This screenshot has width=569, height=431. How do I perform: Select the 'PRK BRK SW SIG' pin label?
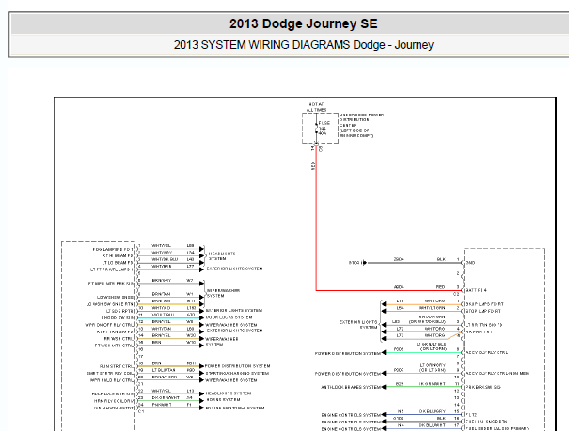(x=483, y=387)
